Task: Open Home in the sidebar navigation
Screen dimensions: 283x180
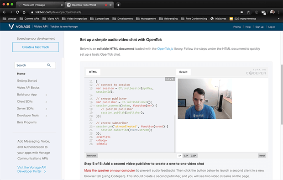Action: 21,74
